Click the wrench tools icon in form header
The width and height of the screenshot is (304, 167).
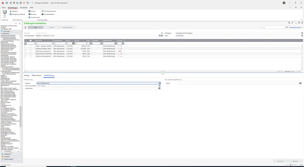point(292,23)
